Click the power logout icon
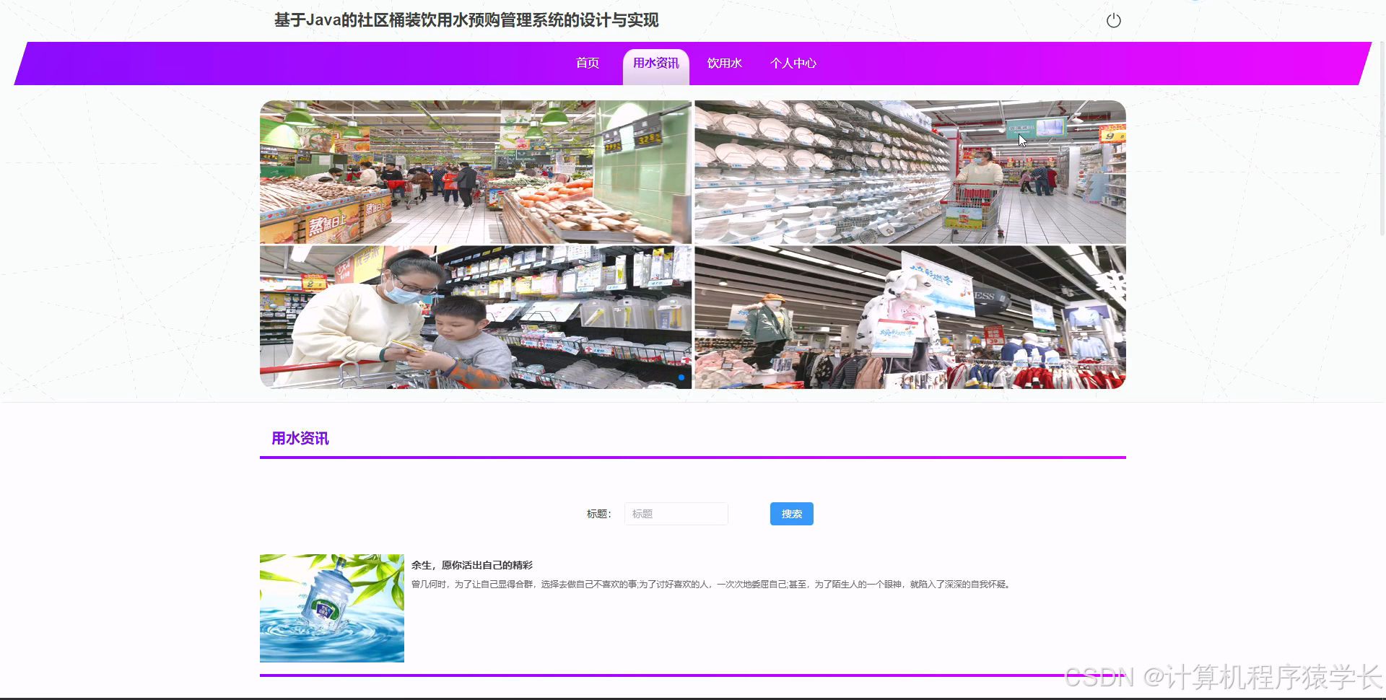Screen dimensions: 1386x700 (1114, 20)
